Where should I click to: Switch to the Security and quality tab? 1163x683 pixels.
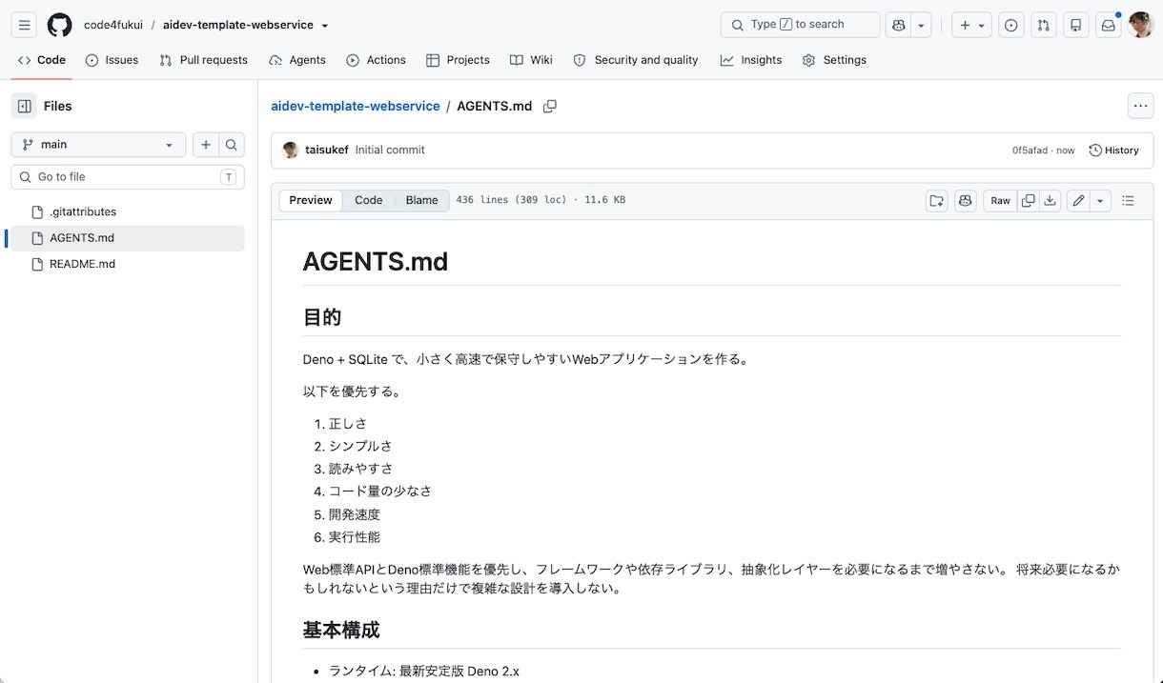coord(635,60)
